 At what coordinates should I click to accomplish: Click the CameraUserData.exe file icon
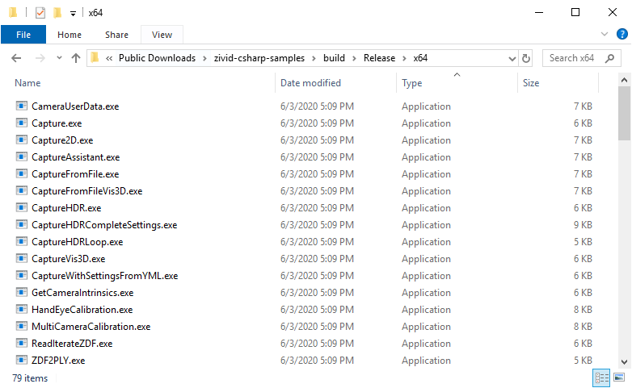(x=21, y=106)
